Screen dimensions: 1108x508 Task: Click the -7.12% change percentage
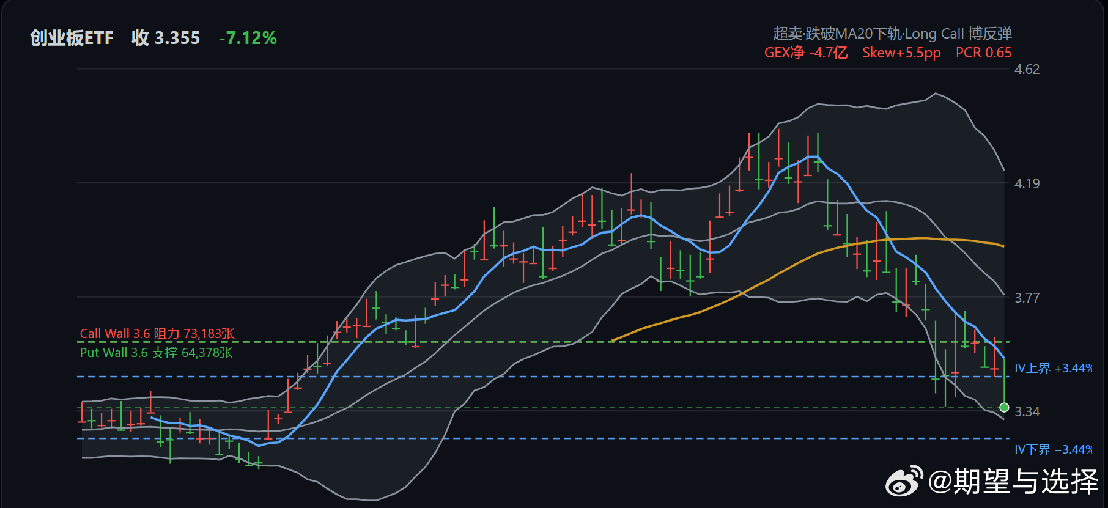(x=248, y=38)
